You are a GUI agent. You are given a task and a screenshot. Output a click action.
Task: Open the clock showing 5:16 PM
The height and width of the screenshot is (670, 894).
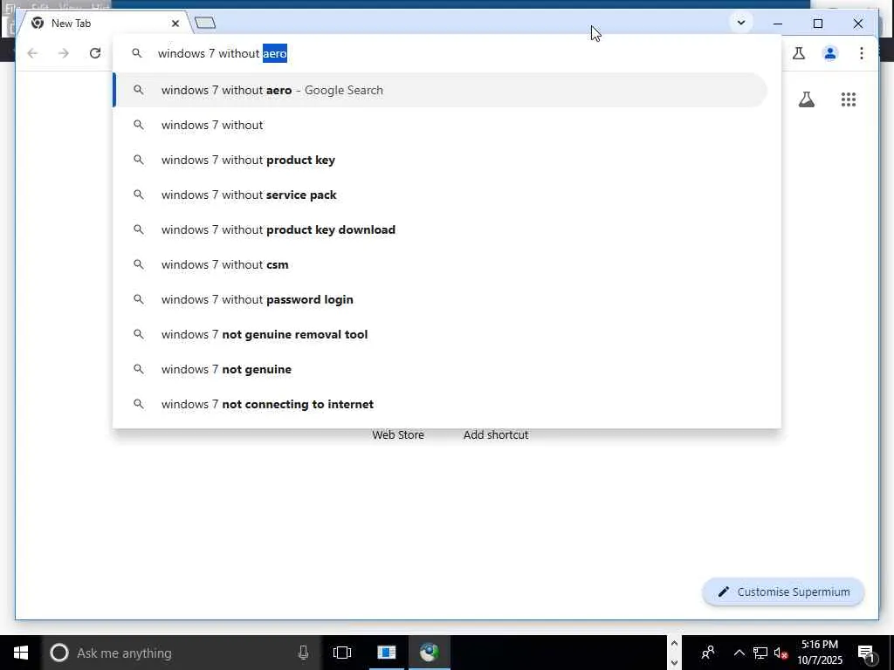820,653
